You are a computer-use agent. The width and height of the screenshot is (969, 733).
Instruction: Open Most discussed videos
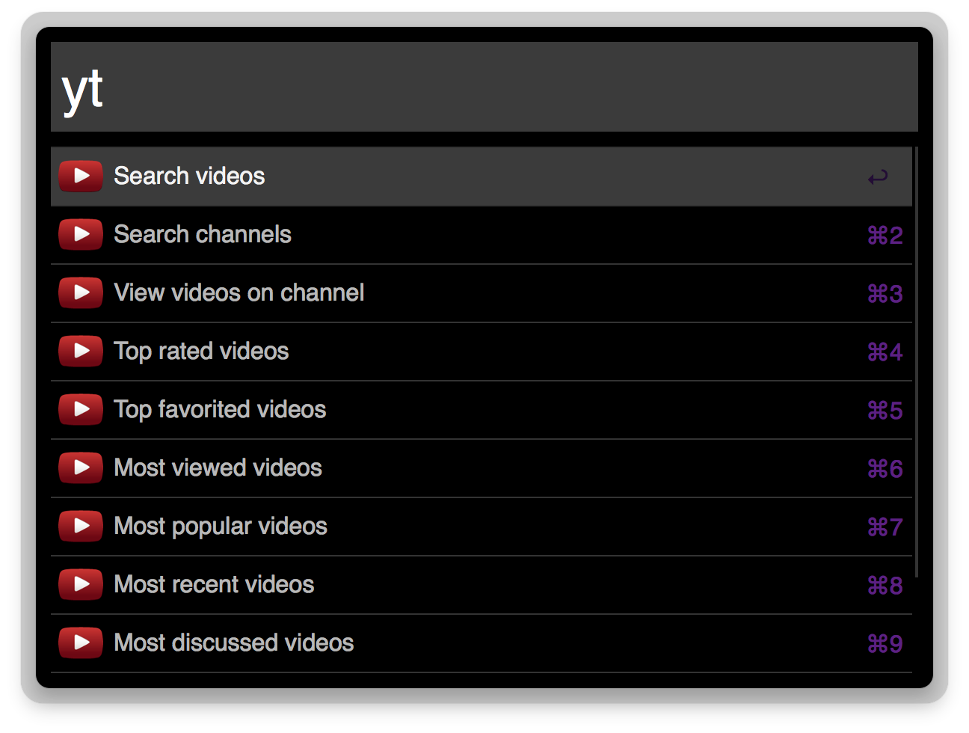click(482, 643)
